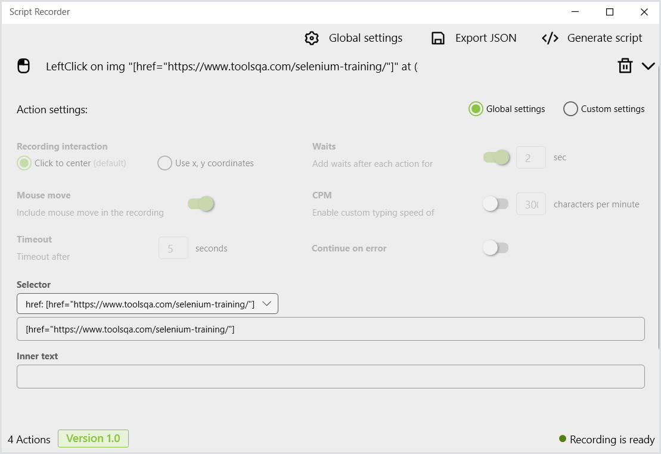Choose Use x, y coordinates option
The image size is (661, 454).
tap(165, 163)
